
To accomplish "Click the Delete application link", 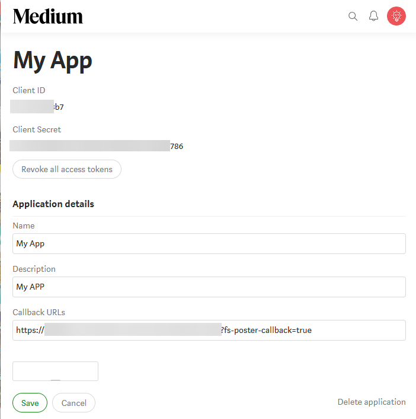I will click(372, 402).
